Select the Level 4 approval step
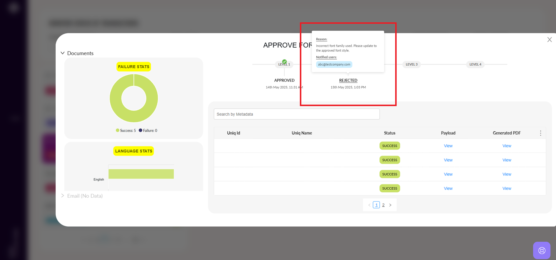The width and height of the screenshot is (556, 260). [x=475, y=65]
